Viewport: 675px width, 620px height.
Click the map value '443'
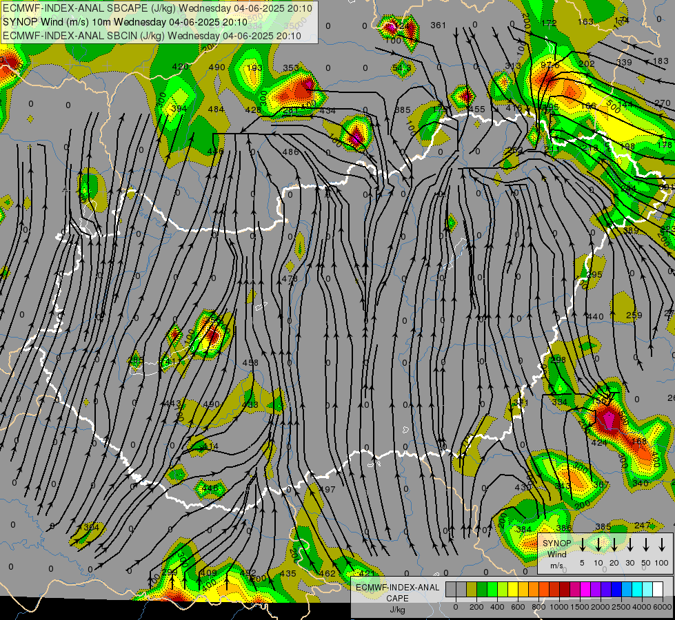[x=172, y=404]
